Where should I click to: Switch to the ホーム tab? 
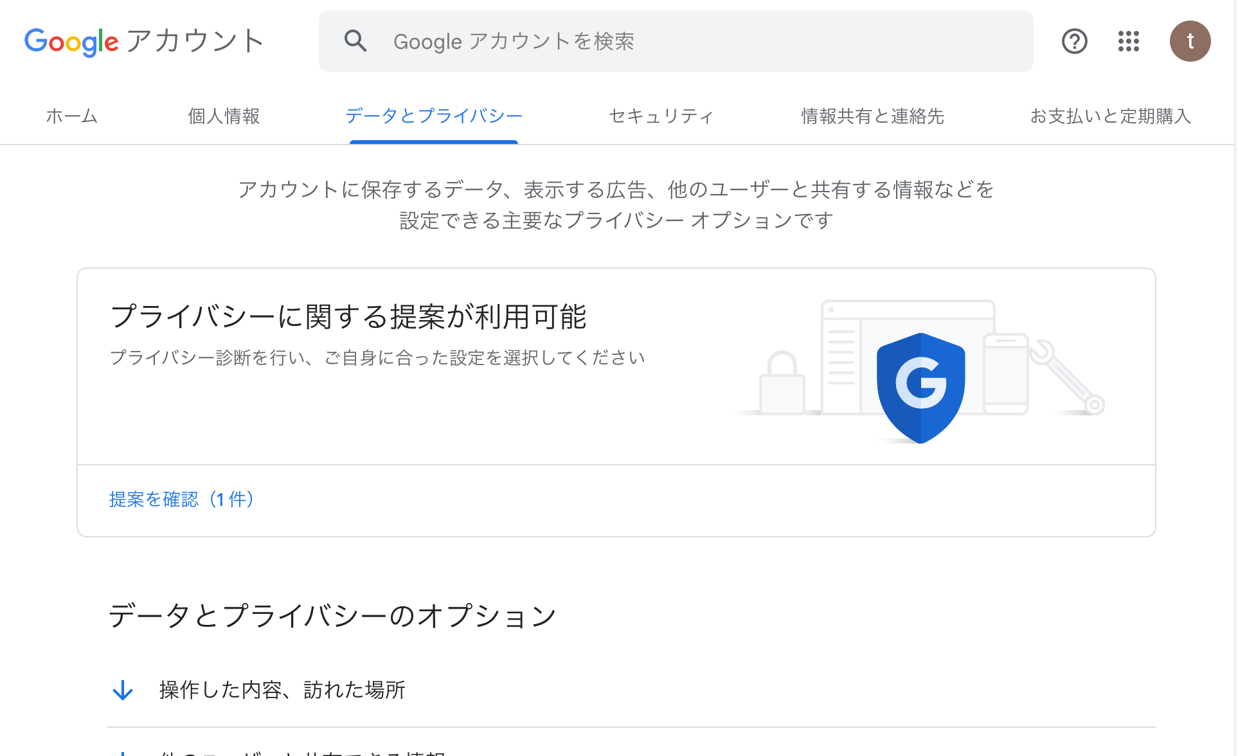71,116
